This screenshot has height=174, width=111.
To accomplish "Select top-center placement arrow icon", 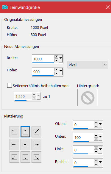I will [25, 132].
